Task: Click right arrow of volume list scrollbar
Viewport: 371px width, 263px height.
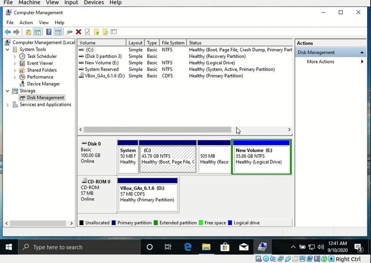Action: [x=289, y=130]
